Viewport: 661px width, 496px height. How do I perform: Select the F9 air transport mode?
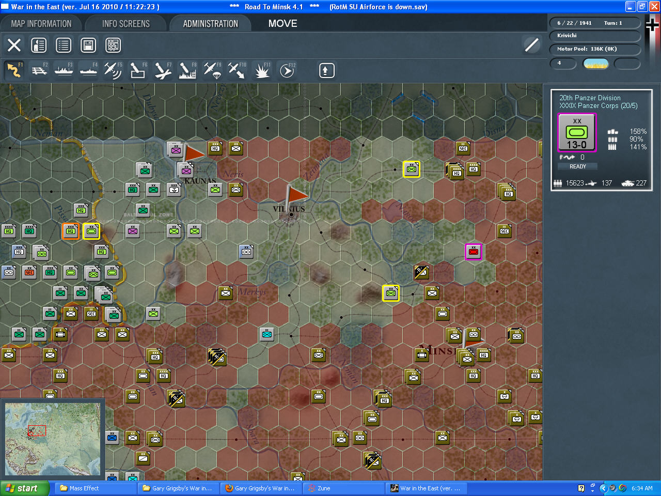pyautogui.click(x=212, y=70)
